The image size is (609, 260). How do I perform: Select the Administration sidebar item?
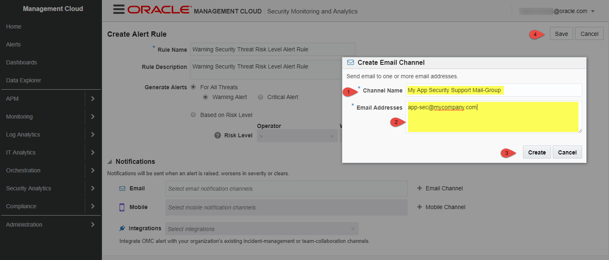pyautogui.click(x=24, y=225)
